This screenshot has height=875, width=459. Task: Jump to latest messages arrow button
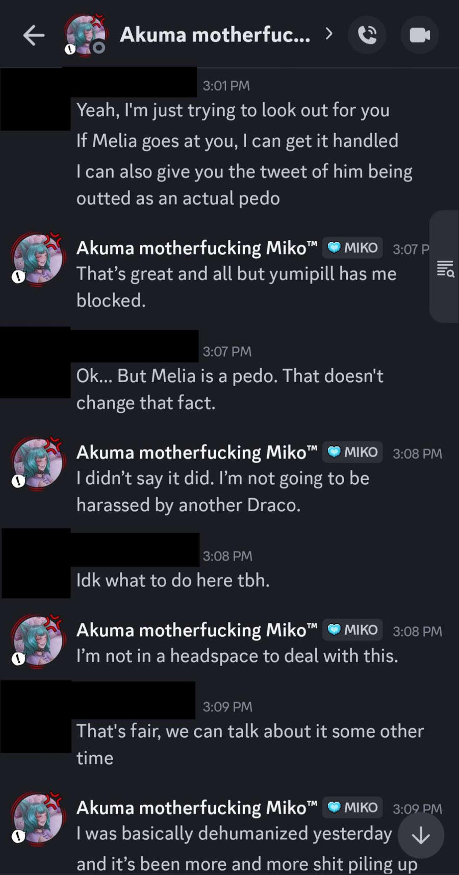click(x=421, y=835)
